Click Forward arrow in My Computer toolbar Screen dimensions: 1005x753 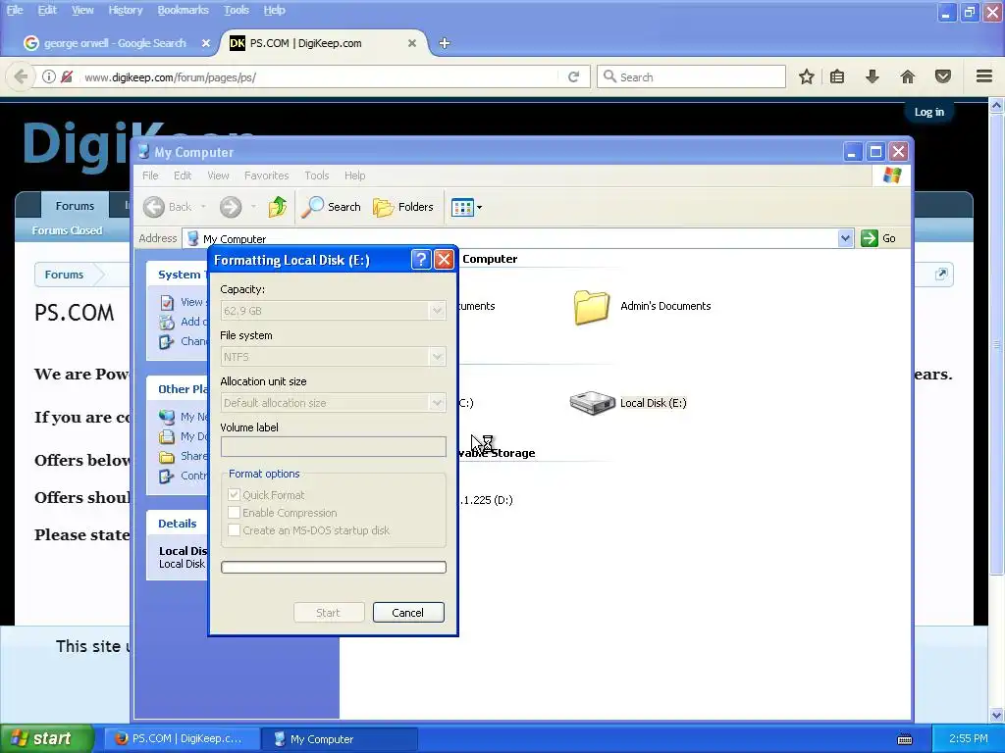231,207
